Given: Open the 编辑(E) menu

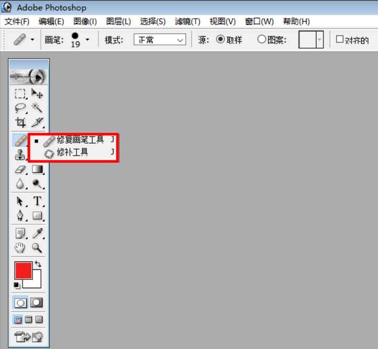Looking at the screenshot, I should (51, 21).
